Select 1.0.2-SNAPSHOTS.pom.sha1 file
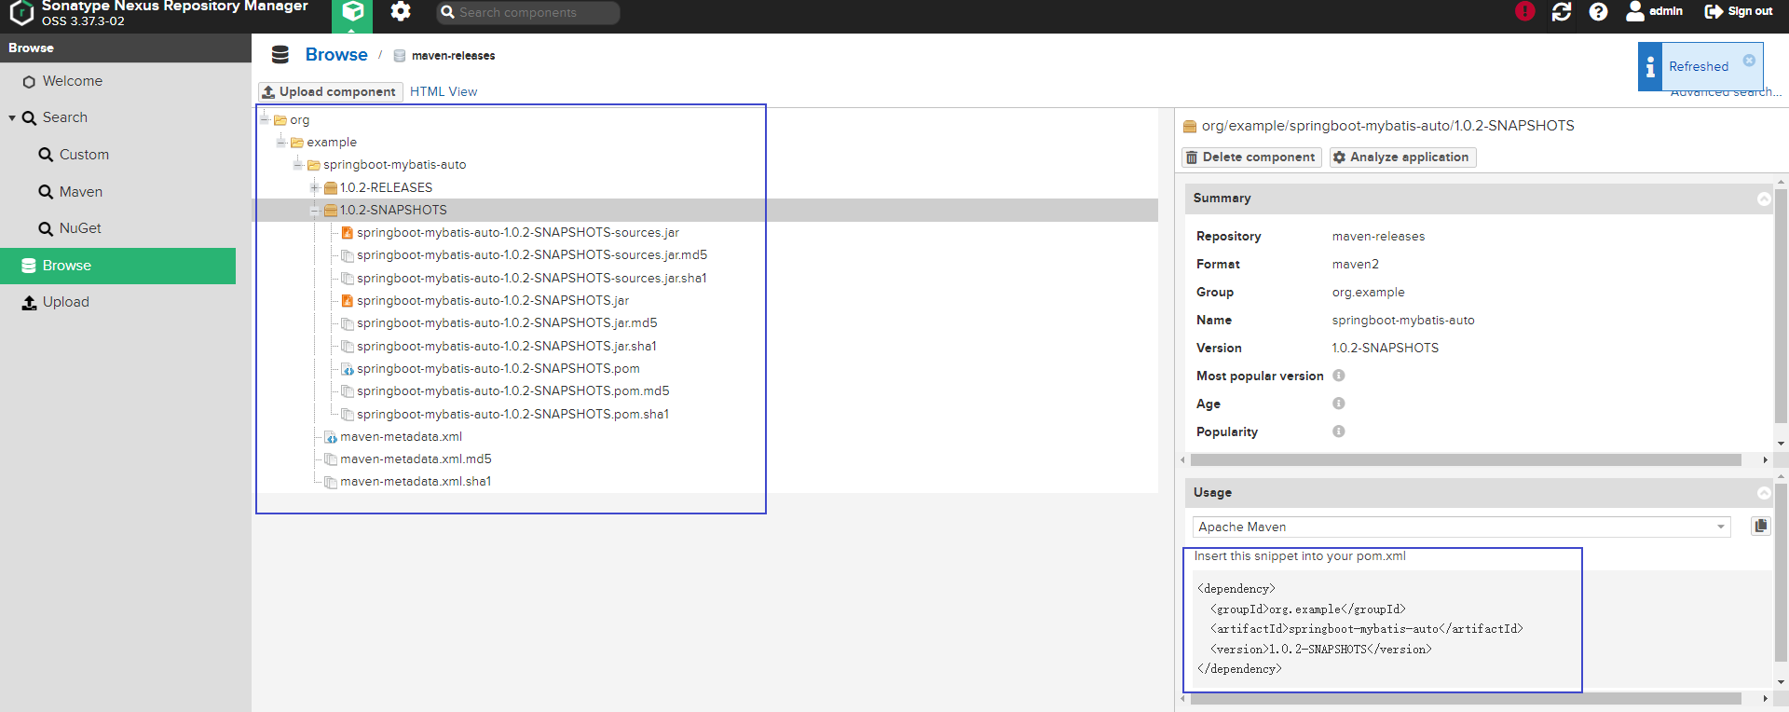1789x712 pixels. tap(512, 414)
